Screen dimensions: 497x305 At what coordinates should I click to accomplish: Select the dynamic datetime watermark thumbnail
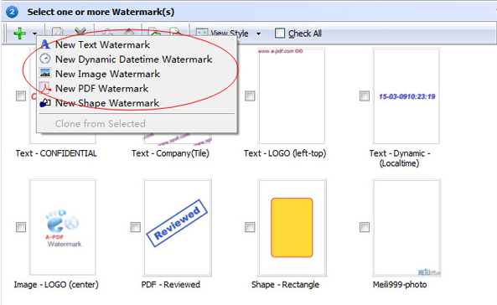click(406, 96)
